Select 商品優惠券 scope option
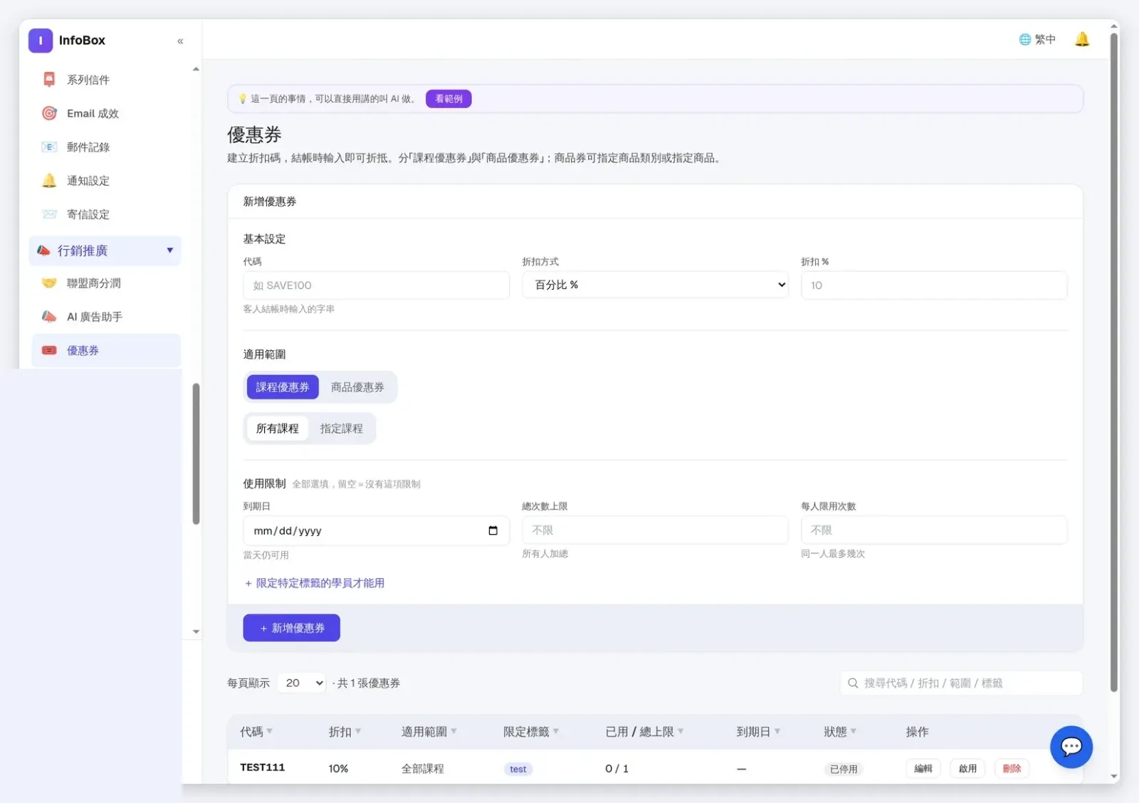Screen dimensions: 1139x803 click(357, 387)
